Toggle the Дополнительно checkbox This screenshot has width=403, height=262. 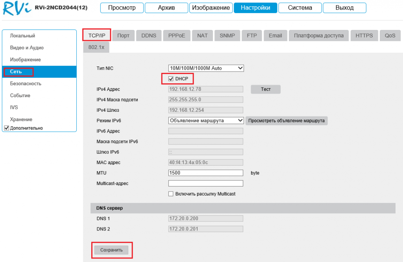click(x=6, y=128)
